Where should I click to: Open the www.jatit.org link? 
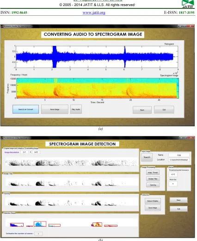click(94, 12)
